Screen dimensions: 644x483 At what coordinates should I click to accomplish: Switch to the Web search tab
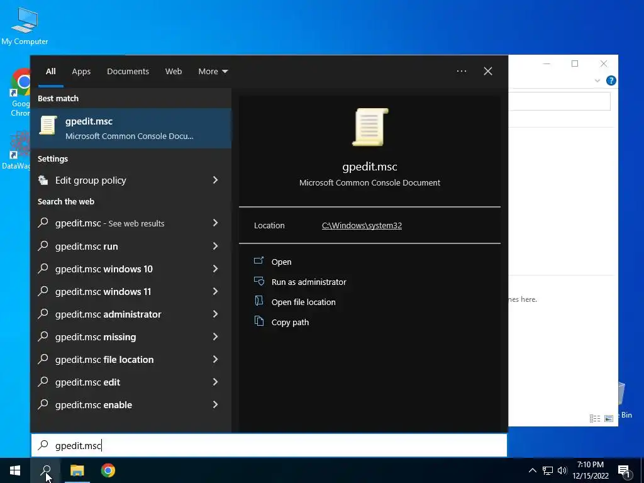click(x=174, y=71)
